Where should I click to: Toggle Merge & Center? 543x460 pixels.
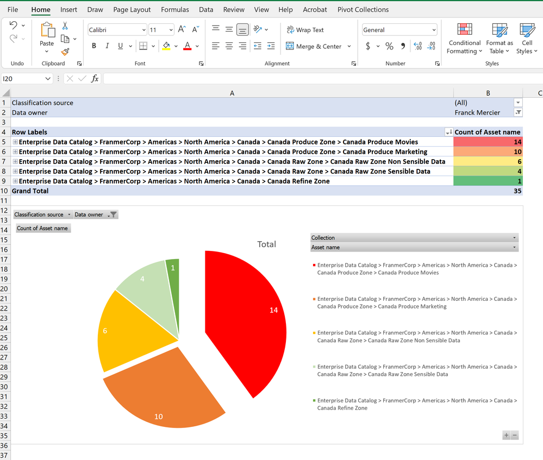314,46
